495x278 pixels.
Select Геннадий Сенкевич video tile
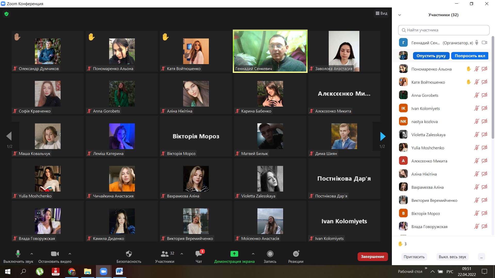pos(270,51)
